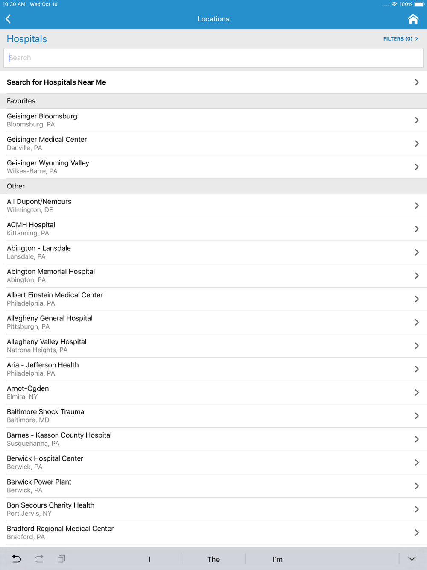The image size is (427, 570).
Task: Tap the keyboard undo icon
Action: point(17,558)
